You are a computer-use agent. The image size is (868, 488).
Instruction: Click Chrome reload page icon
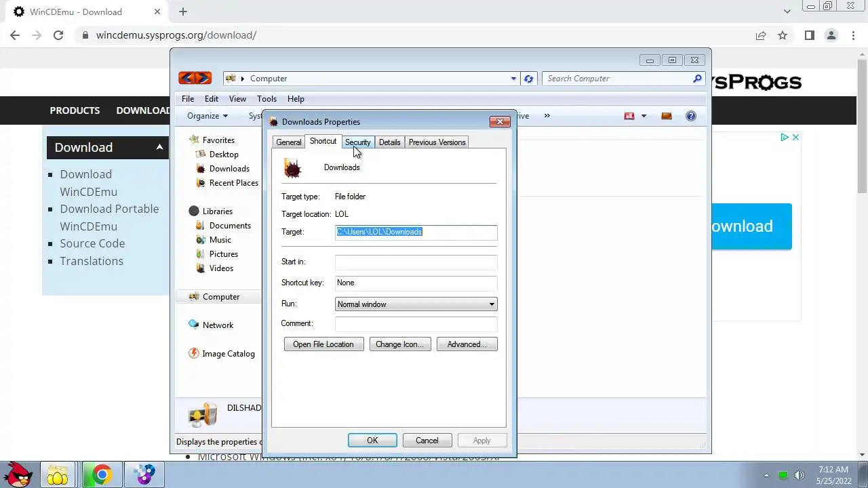pos(58,35)
